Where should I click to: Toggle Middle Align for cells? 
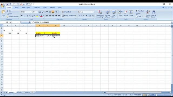coord(50,12)
